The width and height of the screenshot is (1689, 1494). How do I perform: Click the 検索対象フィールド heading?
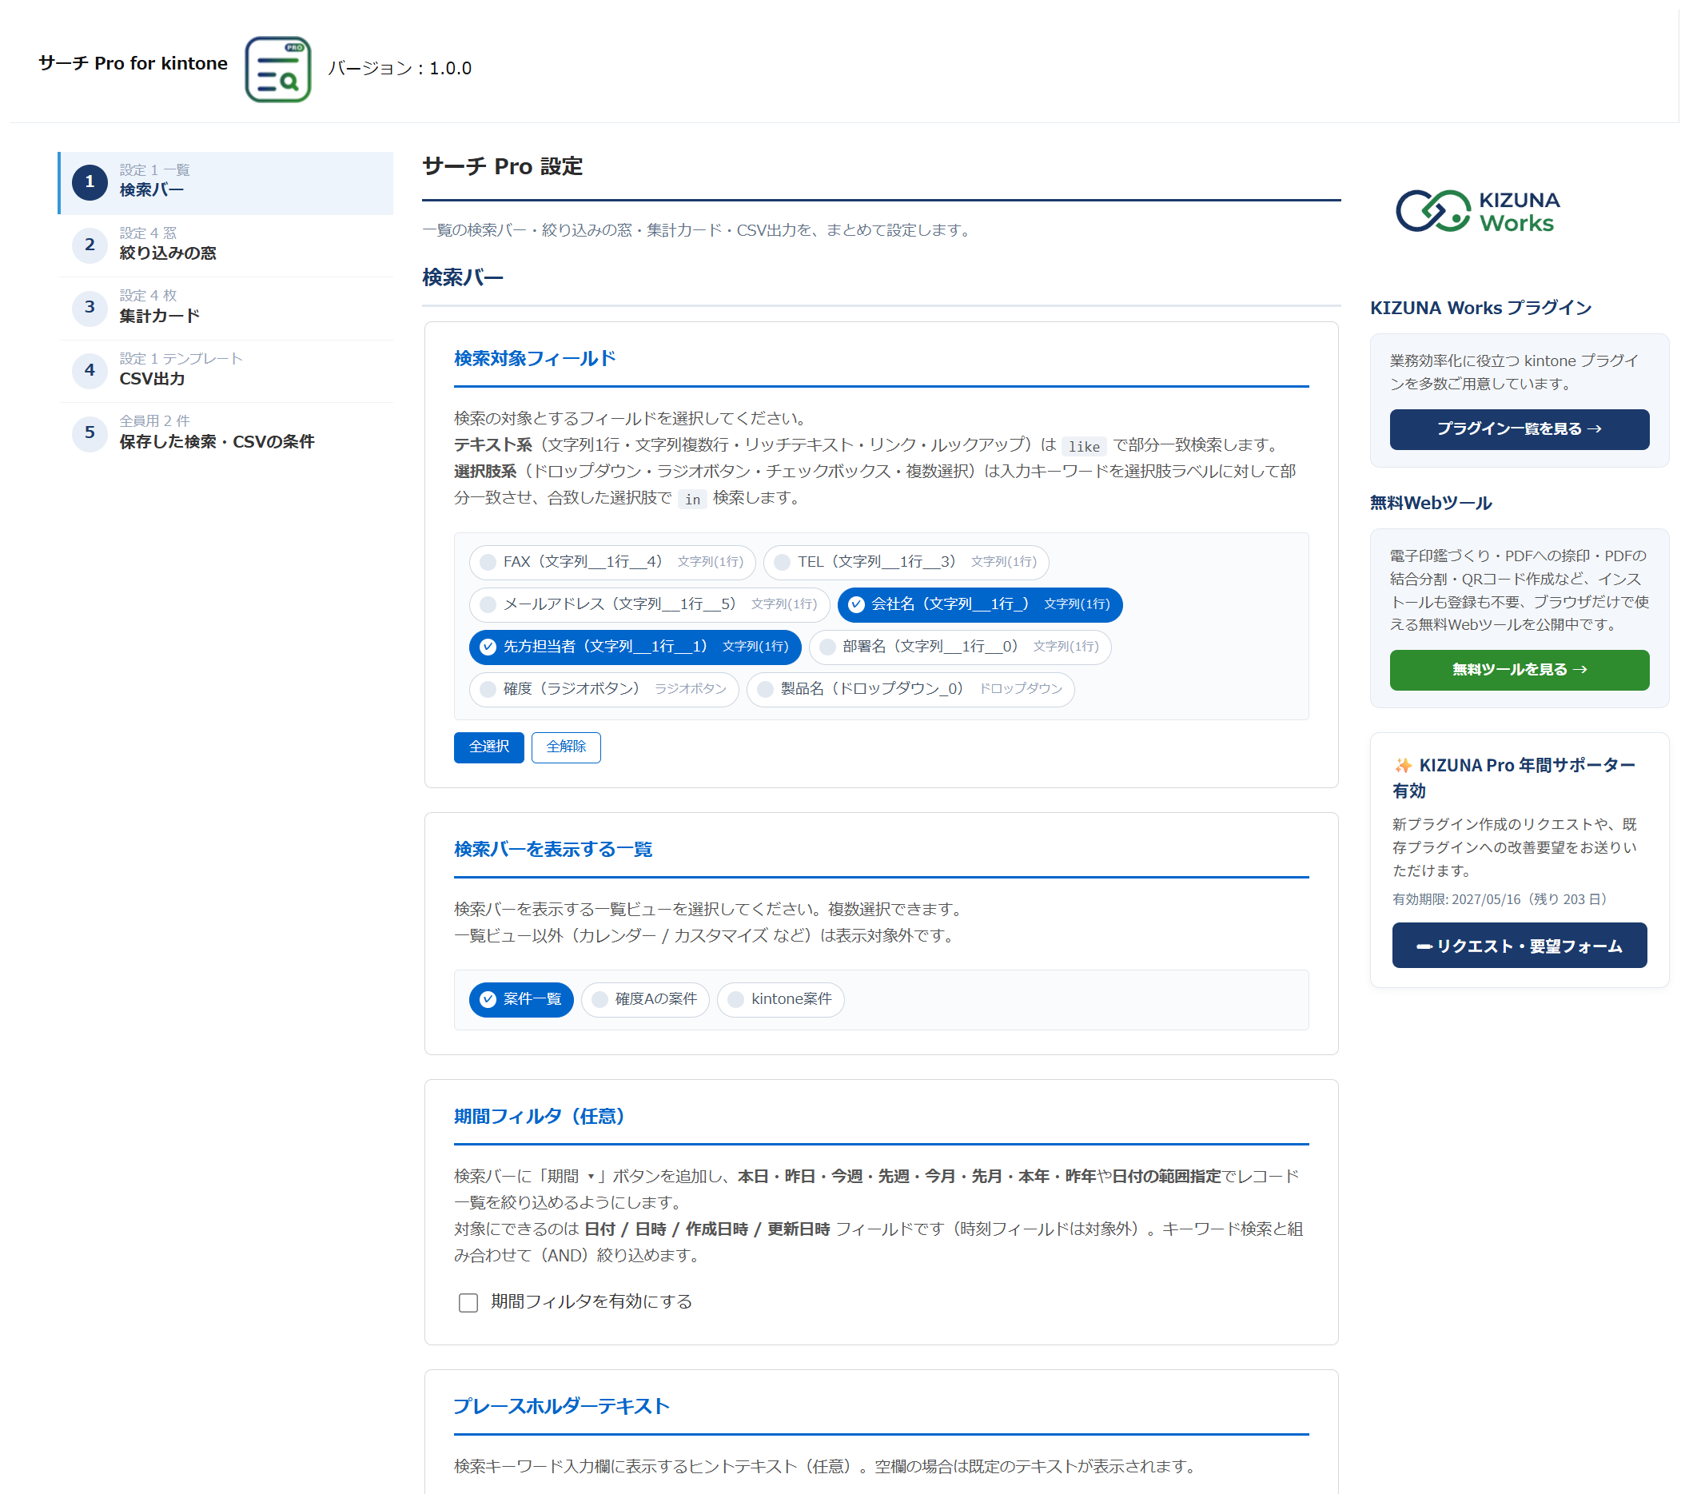pyautogui.click(x=535, y=359)
